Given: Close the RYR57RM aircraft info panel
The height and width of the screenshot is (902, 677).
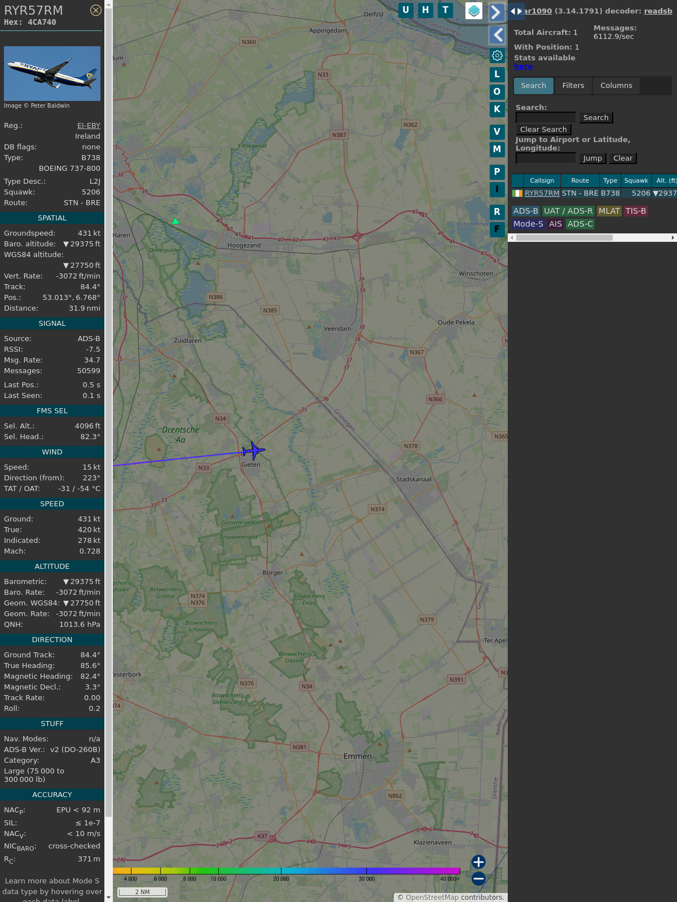Looking at the screenshot, I should point(96,10).
